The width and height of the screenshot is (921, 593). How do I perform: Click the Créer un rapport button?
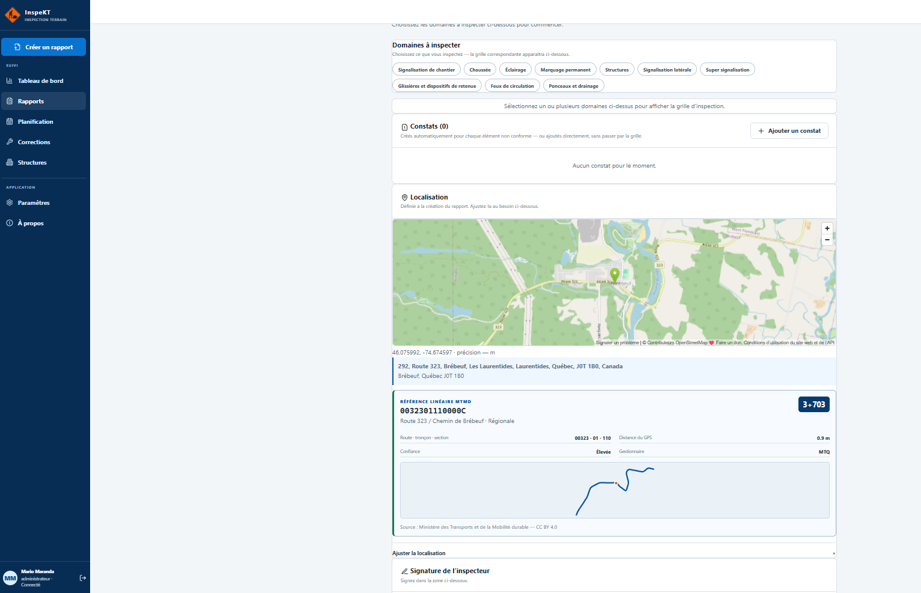click(x=43, y=47)
